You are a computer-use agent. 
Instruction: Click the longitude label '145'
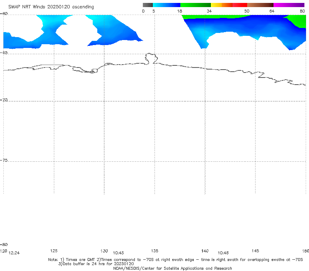click(256, 251)
